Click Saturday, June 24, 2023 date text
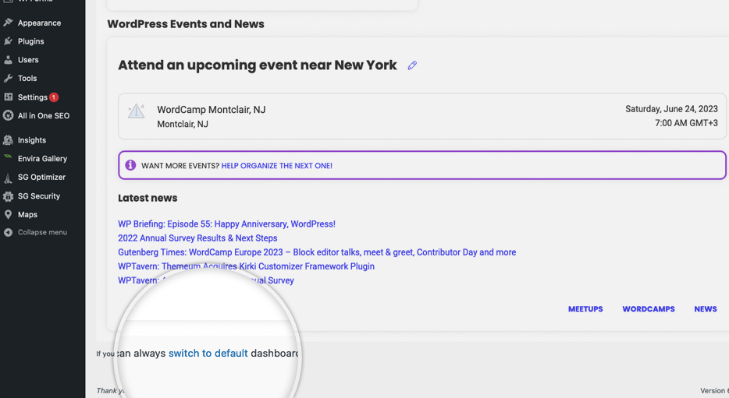The height and width of the screenshot is (398, 729). pyautogui.click(x=671, y=109)
